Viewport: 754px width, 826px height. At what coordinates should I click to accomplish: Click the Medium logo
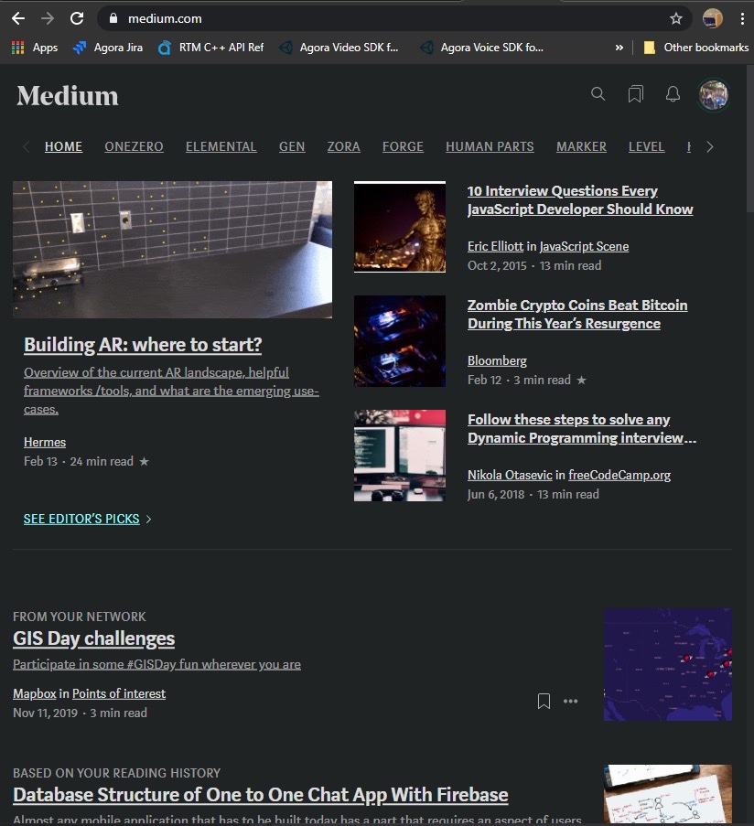(x=68, y=96)
